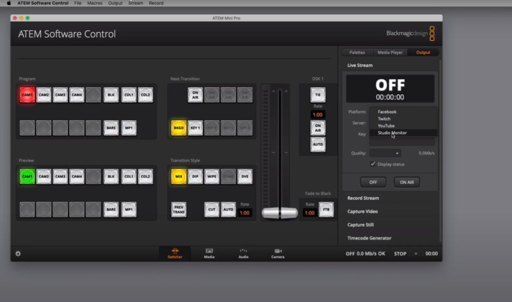Select COL2 in the Preview row

pyautogui.click(x=146, y=177)
